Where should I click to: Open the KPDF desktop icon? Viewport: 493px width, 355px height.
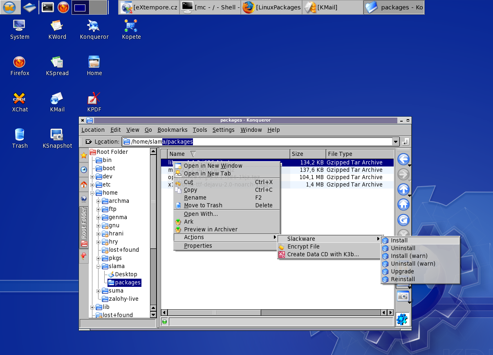[94, 103]
